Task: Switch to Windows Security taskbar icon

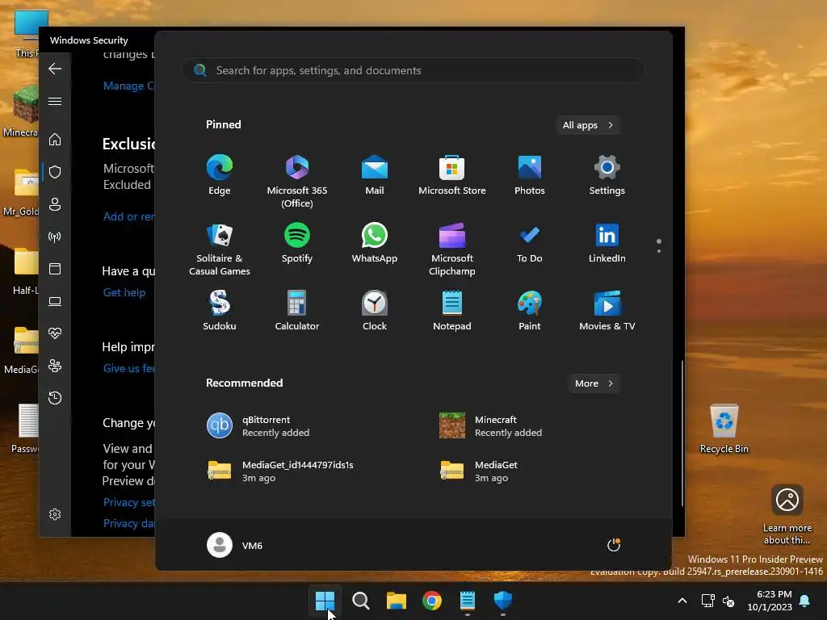Action: click(502, 601)
